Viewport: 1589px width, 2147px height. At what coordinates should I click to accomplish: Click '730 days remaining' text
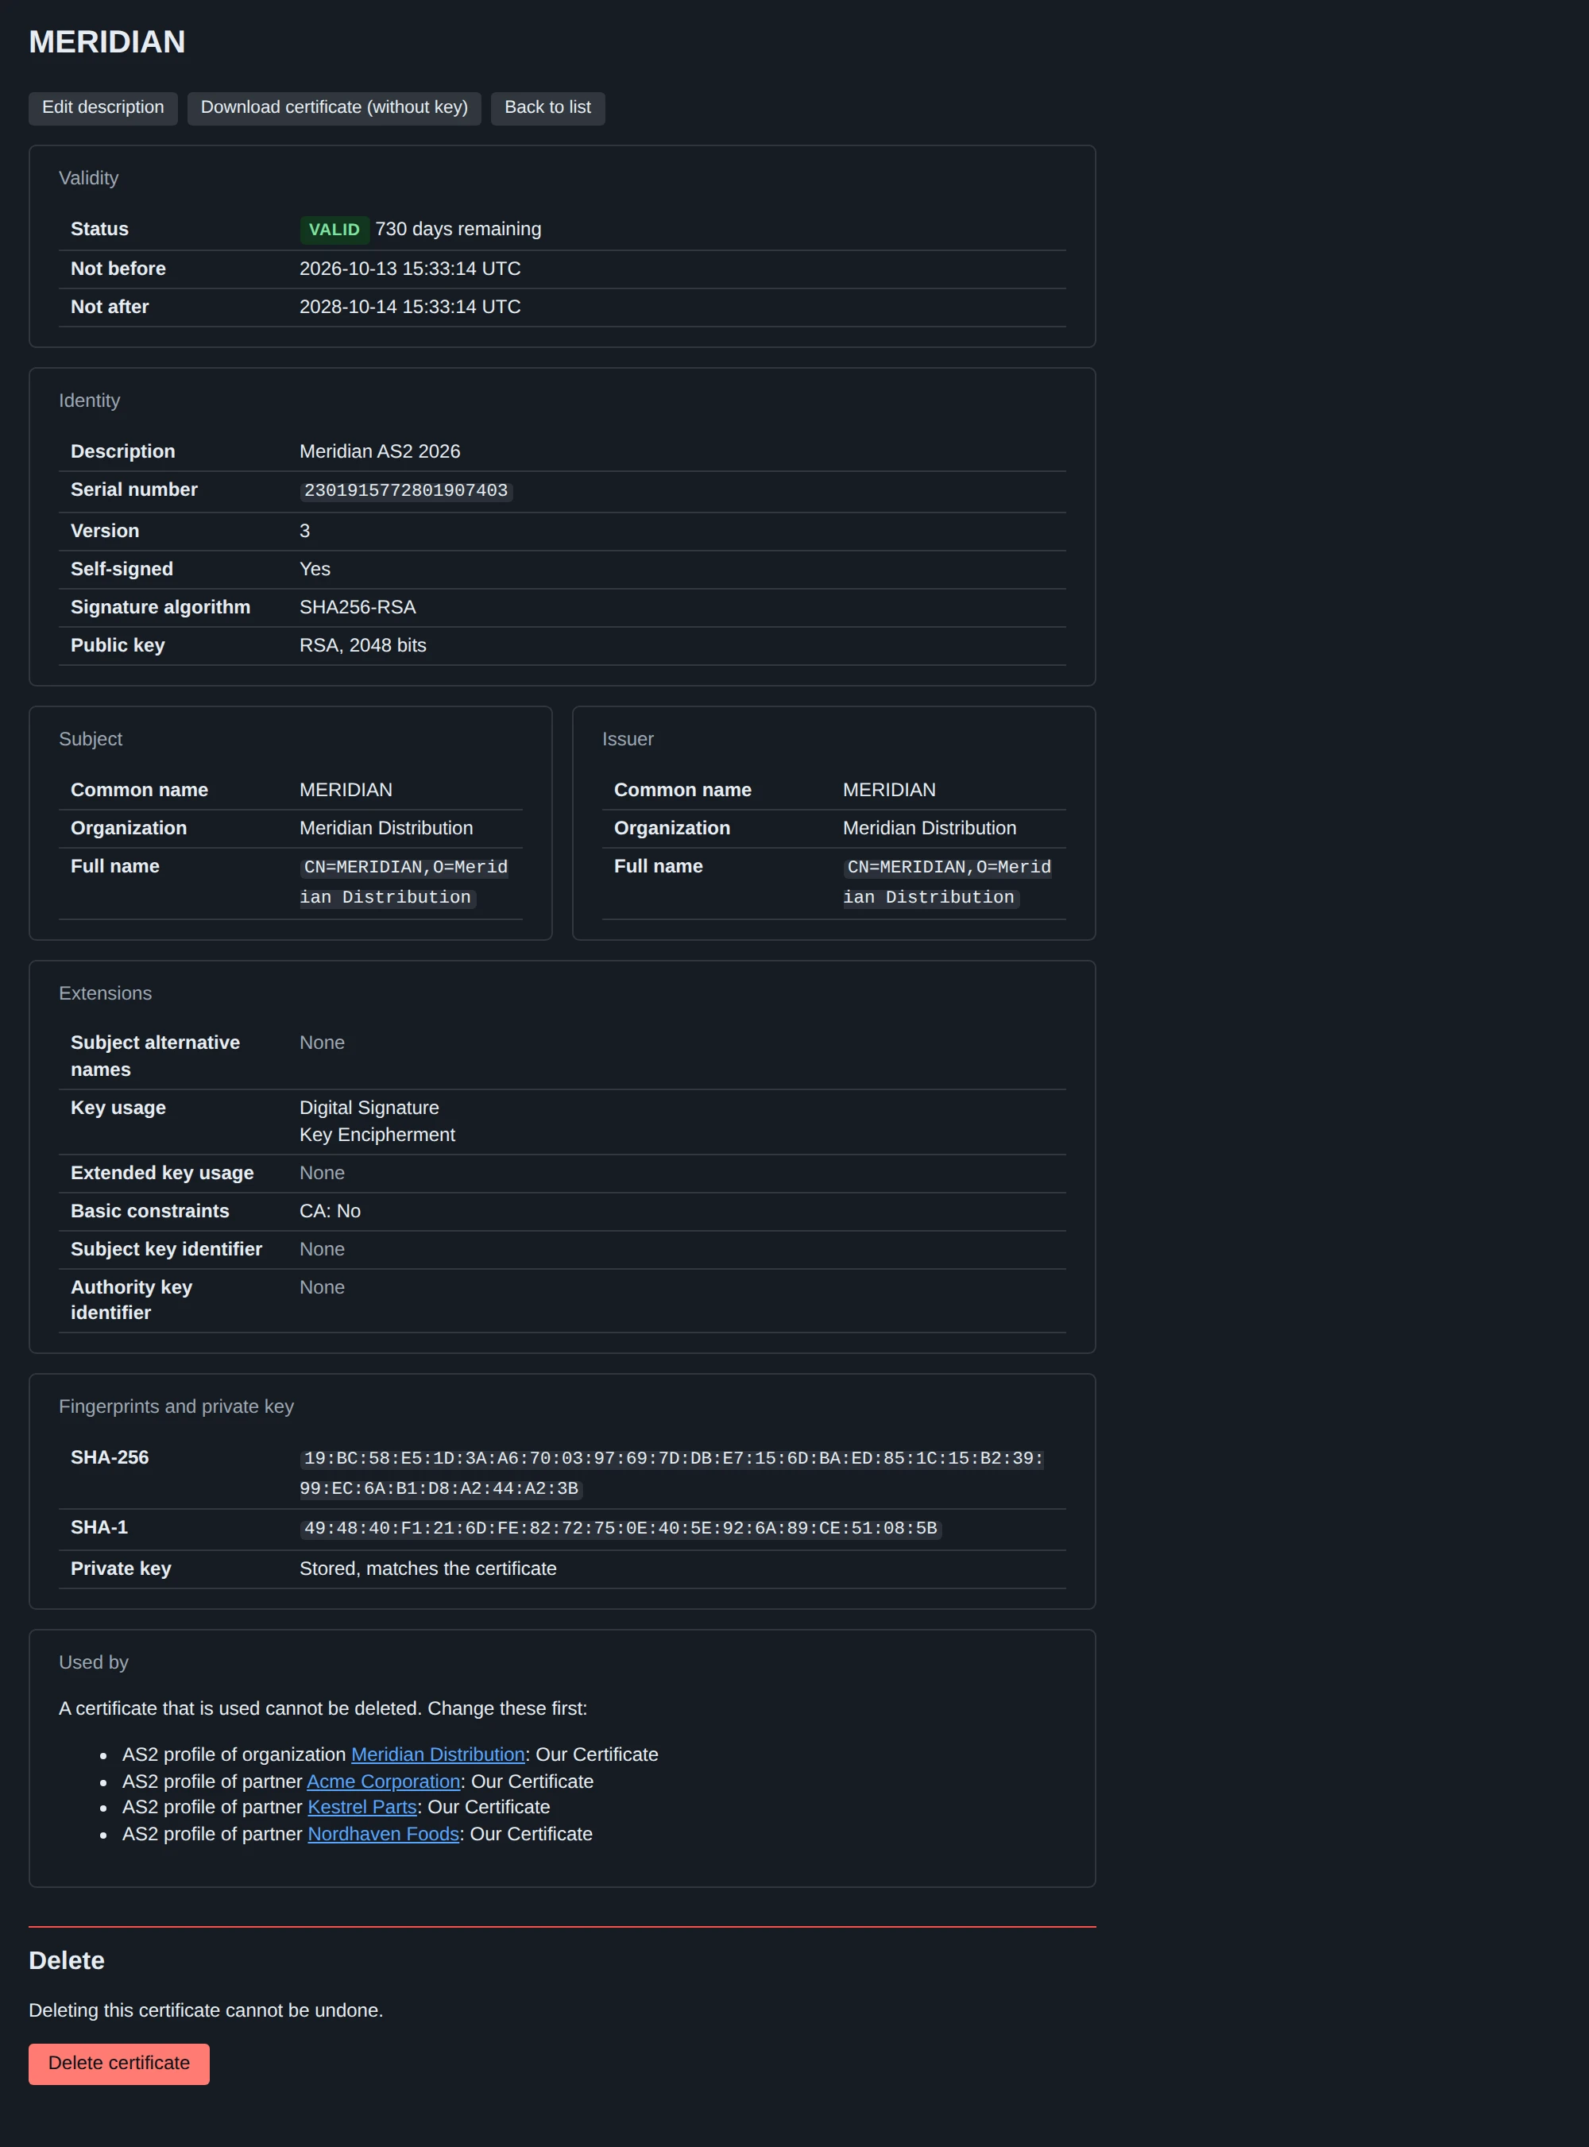(458, 229)
